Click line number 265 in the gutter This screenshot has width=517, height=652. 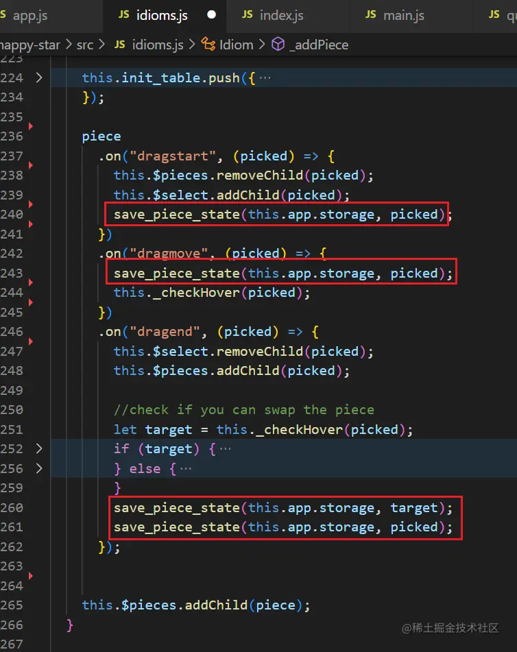pos(12,605)
